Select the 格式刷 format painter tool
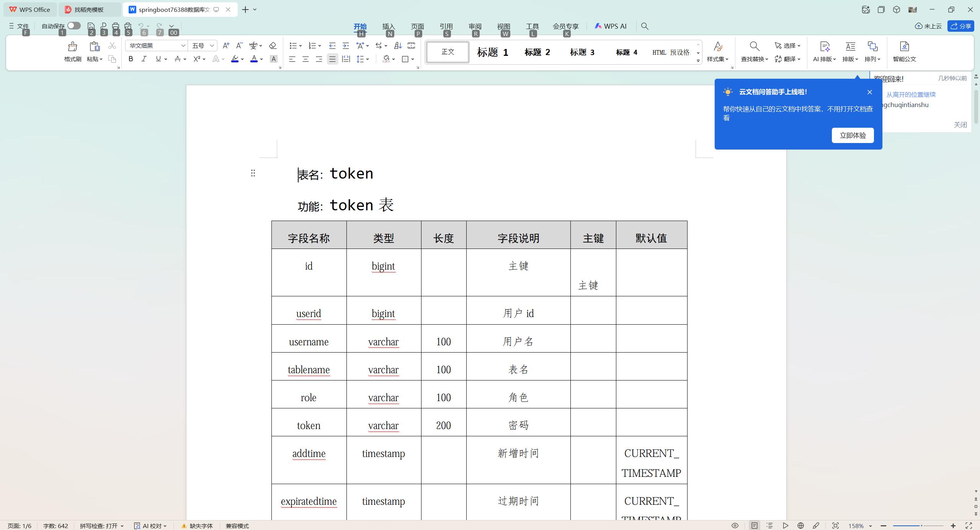 72,52
